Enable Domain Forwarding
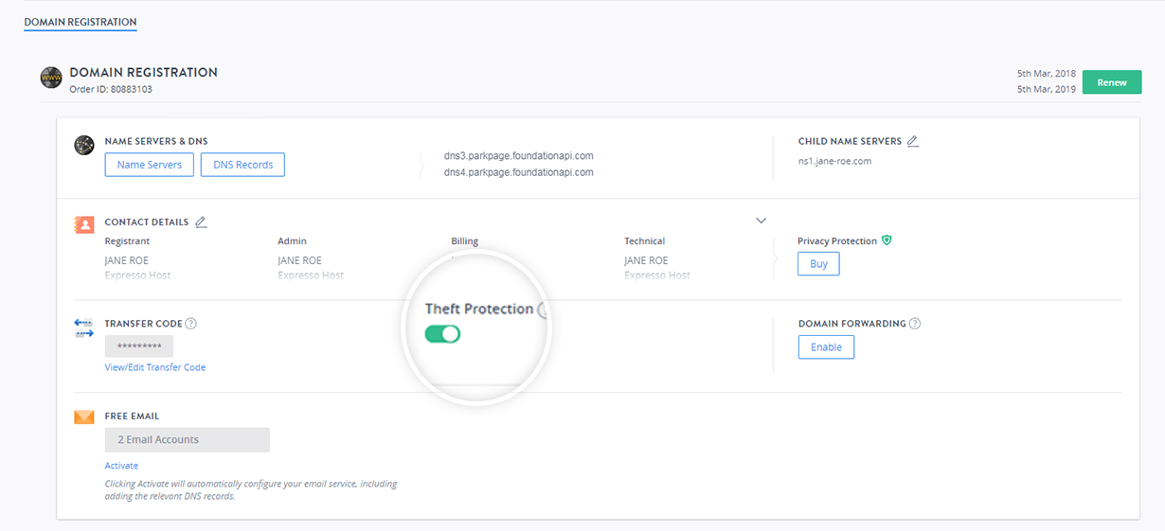1165x531 pixels. [826, 347]
